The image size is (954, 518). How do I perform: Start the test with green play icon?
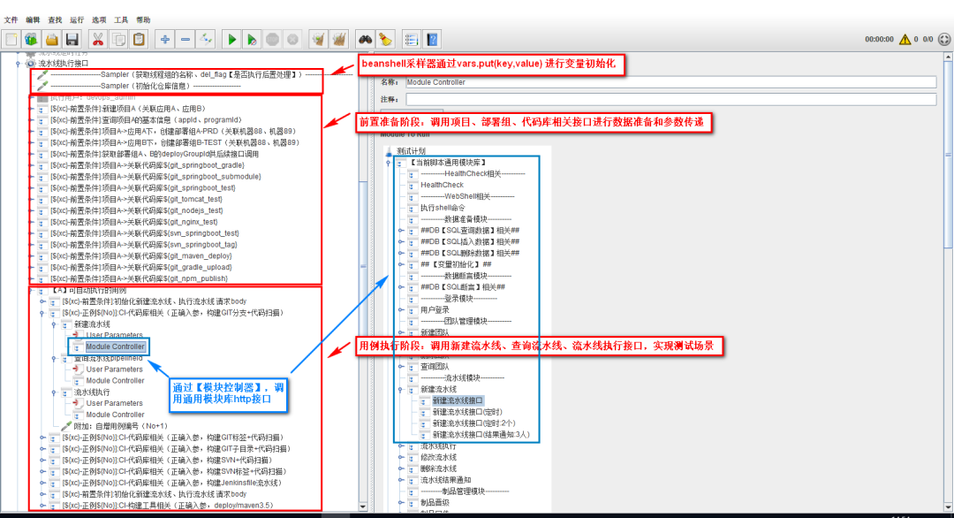(231, 39)
